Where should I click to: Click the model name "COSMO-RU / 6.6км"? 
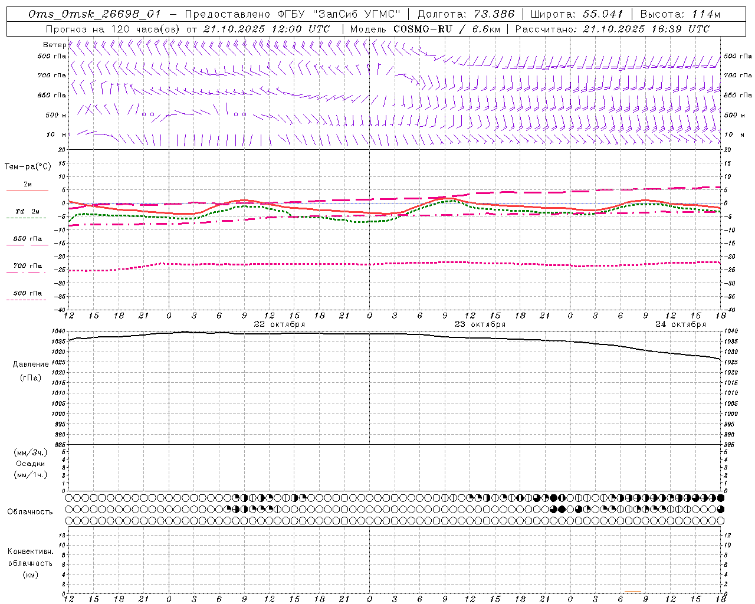pos(447,29)
